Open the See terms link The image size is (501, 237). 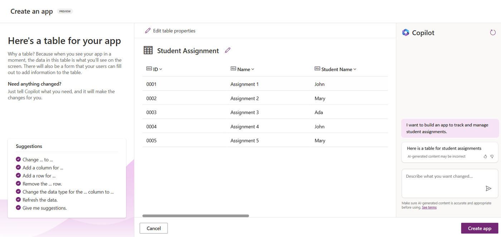pyautogui.click(x=429, y=207)
